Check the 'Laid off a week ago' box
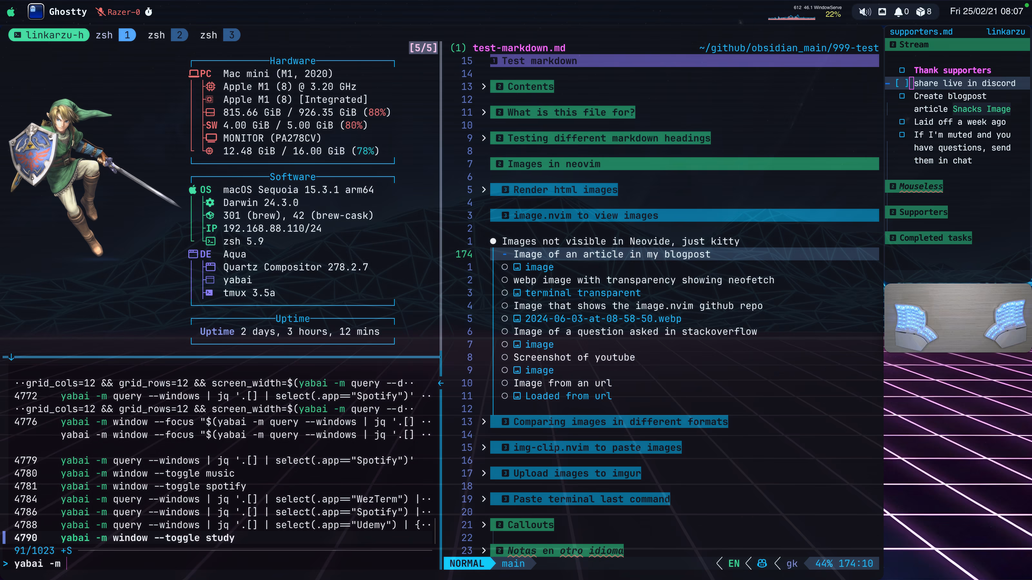1032x580 pixels. click(x=902, y=122)
